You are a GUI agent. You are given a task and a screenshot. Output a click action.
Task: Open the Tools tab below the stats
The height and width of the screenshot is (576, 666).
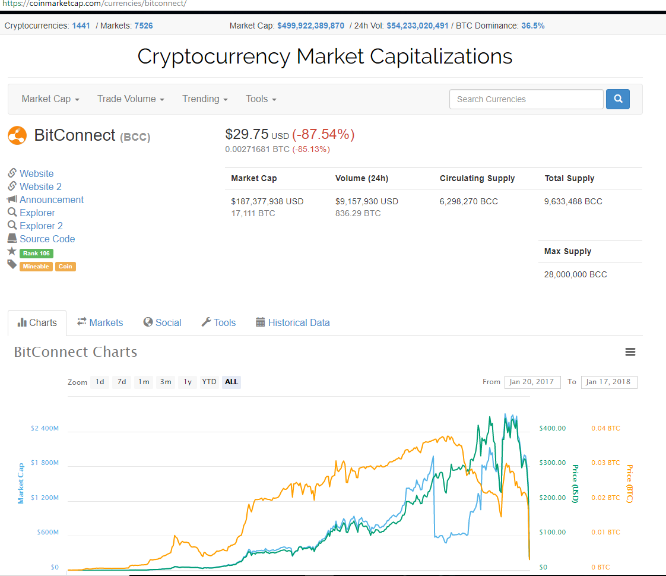[x=219, y=323]
